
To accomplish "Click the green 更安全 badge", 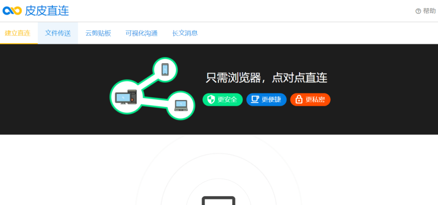I will point(223,99).
